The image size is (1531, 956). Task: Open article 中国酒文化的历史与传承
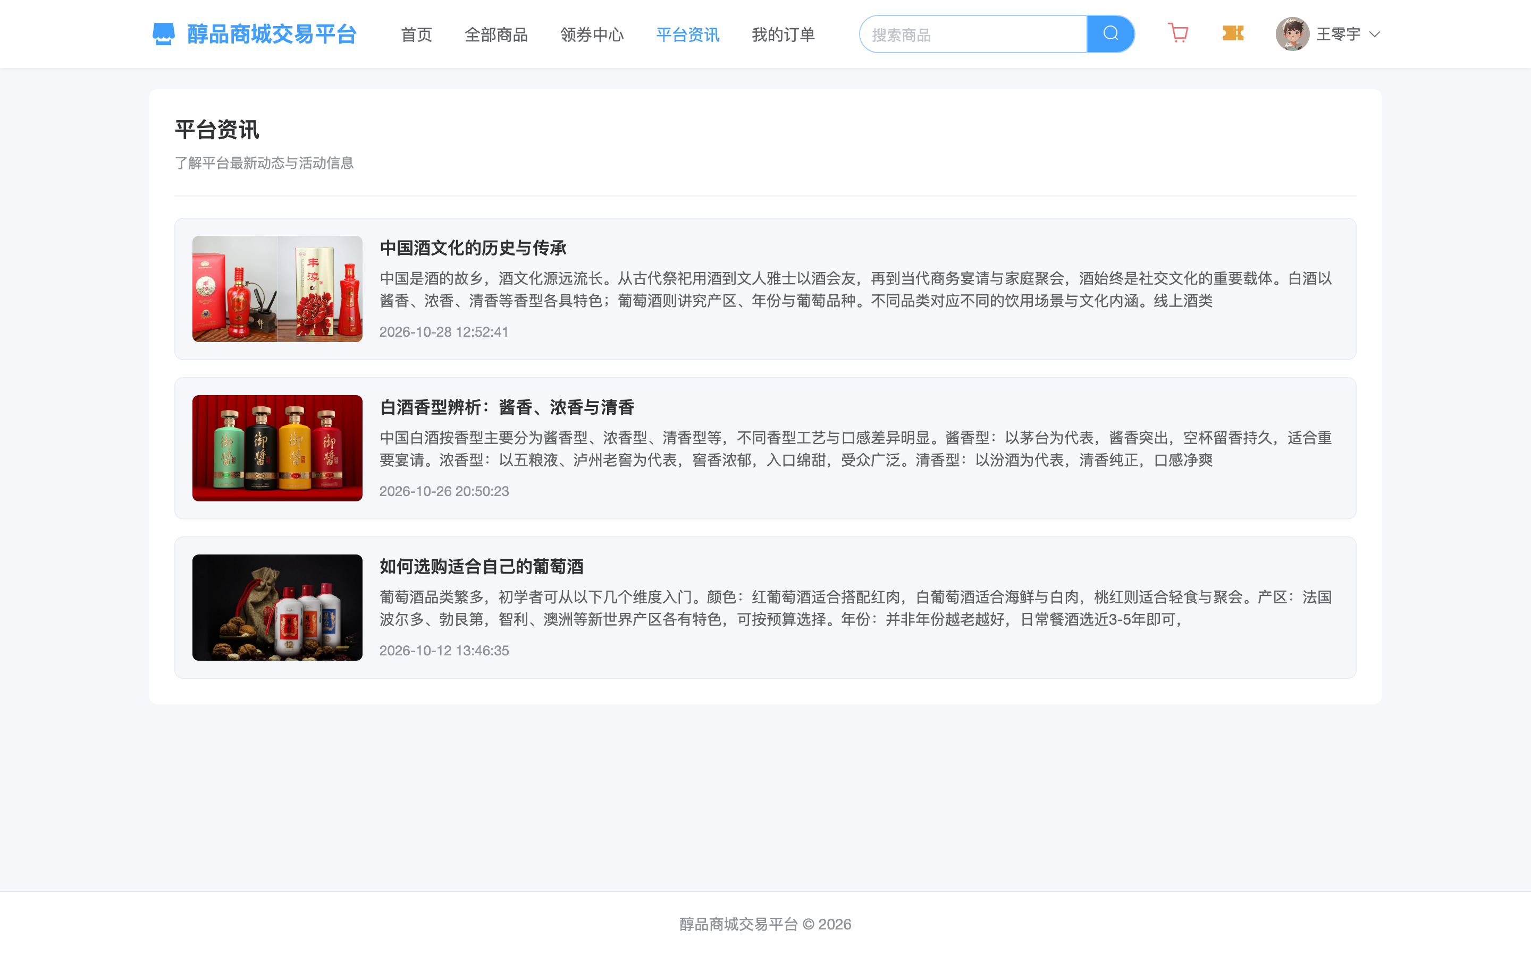473,248
